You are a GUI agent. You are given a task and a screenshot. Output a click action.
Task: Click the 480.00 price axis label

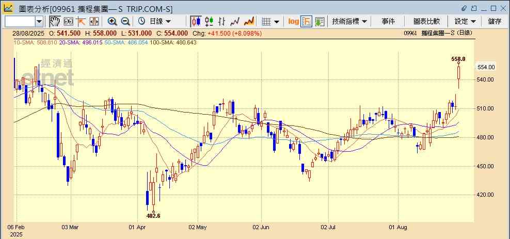486,137
